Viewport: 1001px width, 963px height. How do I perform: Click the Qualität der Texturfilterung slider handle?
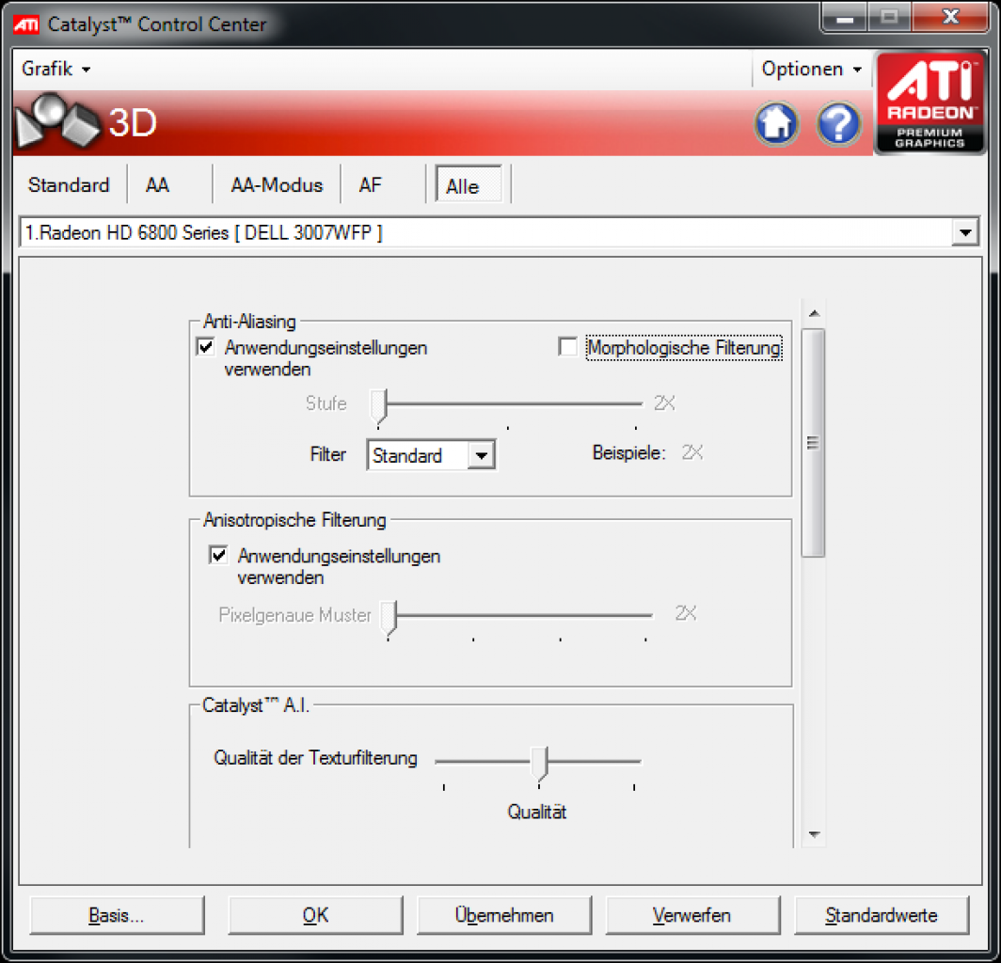click(540, 764)
